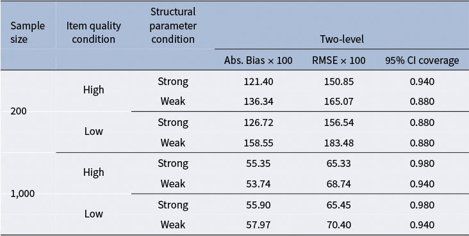
Task: Click the Abs. Bias value 126.72
Action: (258, 123)
